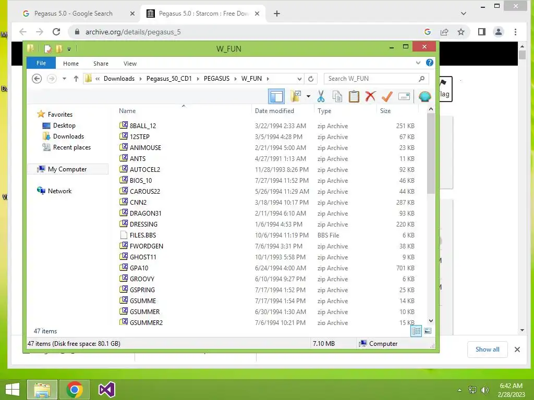
Task: Switch to details view icon
Action: click(x=416, y=331)
